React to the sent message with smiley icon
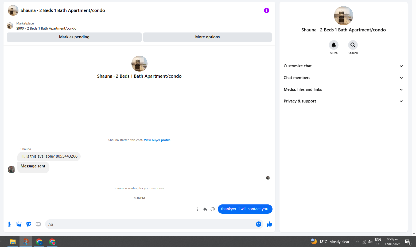 pos(213,209)
